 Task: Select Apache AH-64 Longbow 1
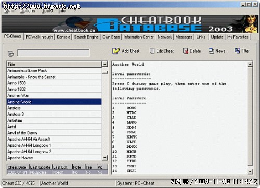click(x=54, y=145)
